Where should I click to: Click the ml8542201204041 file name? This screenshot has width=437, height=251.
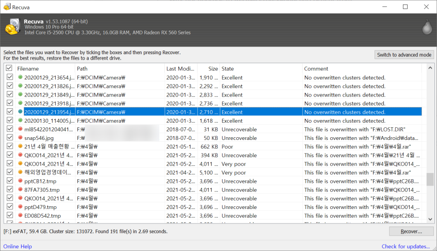pyautogui.click(x=48, y=130)
